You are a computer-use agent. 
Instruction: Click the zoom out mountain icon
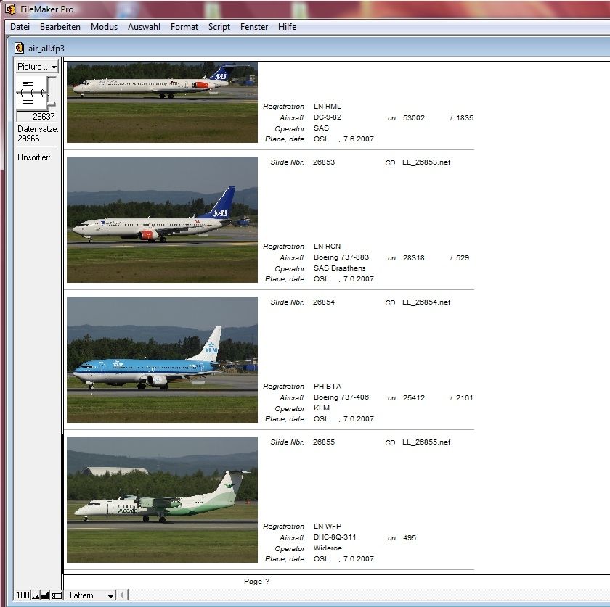tap(36, 595)
